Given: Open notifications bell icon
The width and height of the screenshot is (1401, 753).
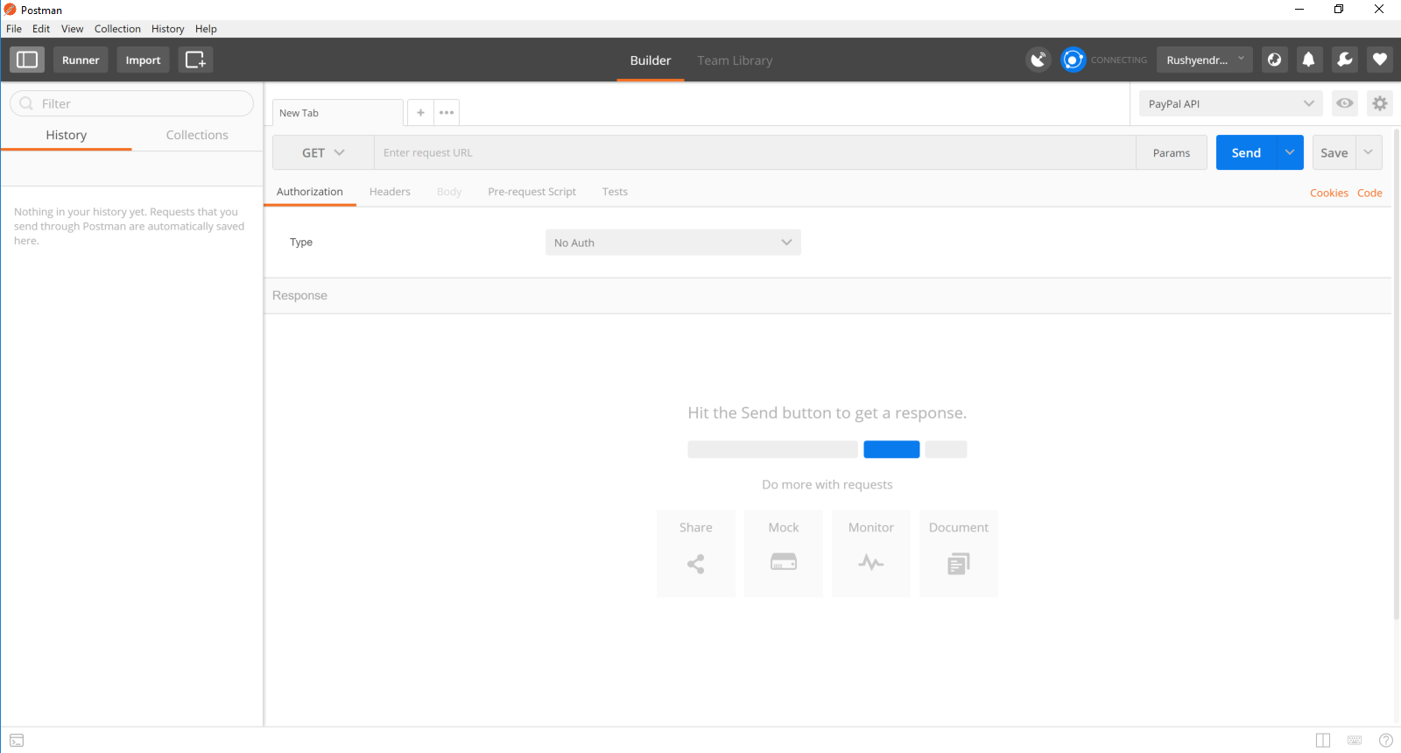Looking at the screenshot, I should coord(1308,60).
